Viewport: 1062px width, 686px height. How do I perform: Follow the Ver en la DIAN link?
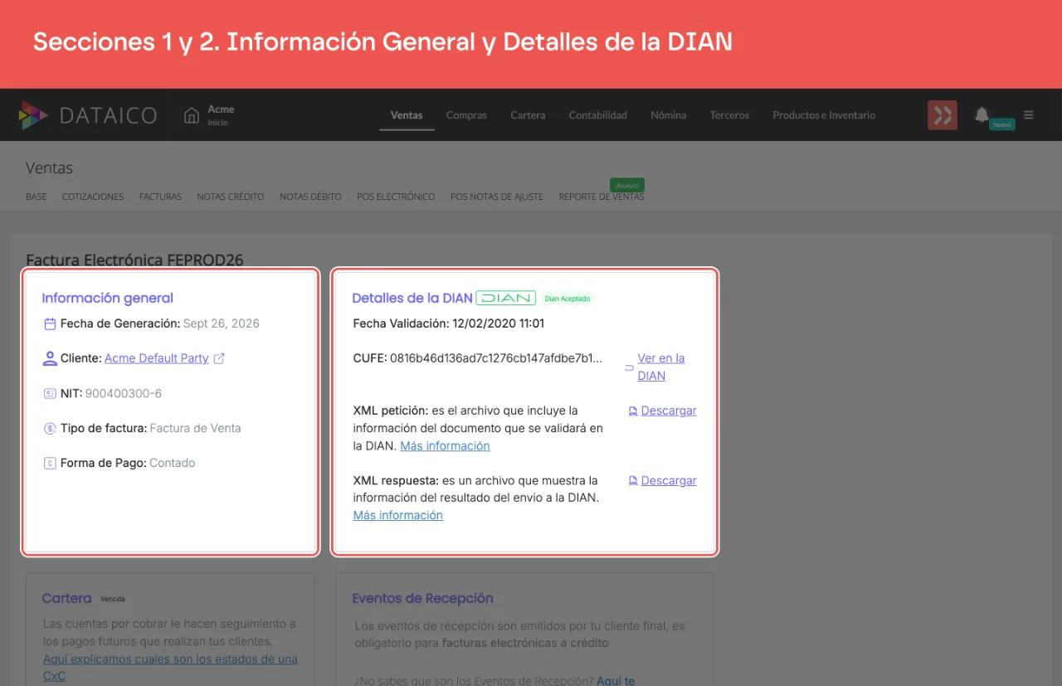(661, 367)
